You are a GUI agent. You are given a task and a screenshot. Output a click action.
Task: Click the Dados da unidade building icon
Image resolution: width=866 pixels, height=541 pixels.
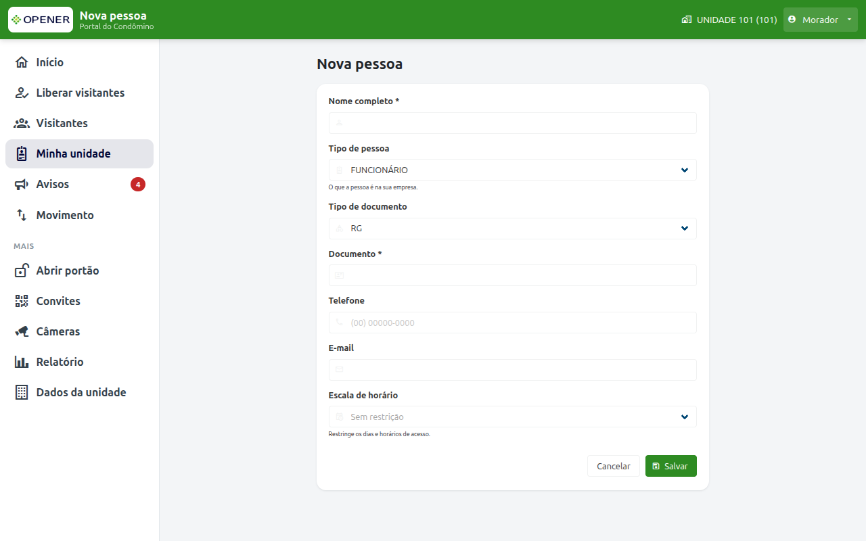tap(22, 392)
